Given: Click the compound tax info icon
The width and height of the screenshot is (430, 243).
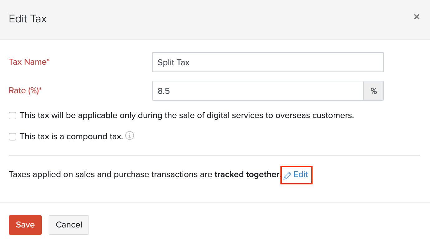Looking at the screenshot, I should coord(130,136).
